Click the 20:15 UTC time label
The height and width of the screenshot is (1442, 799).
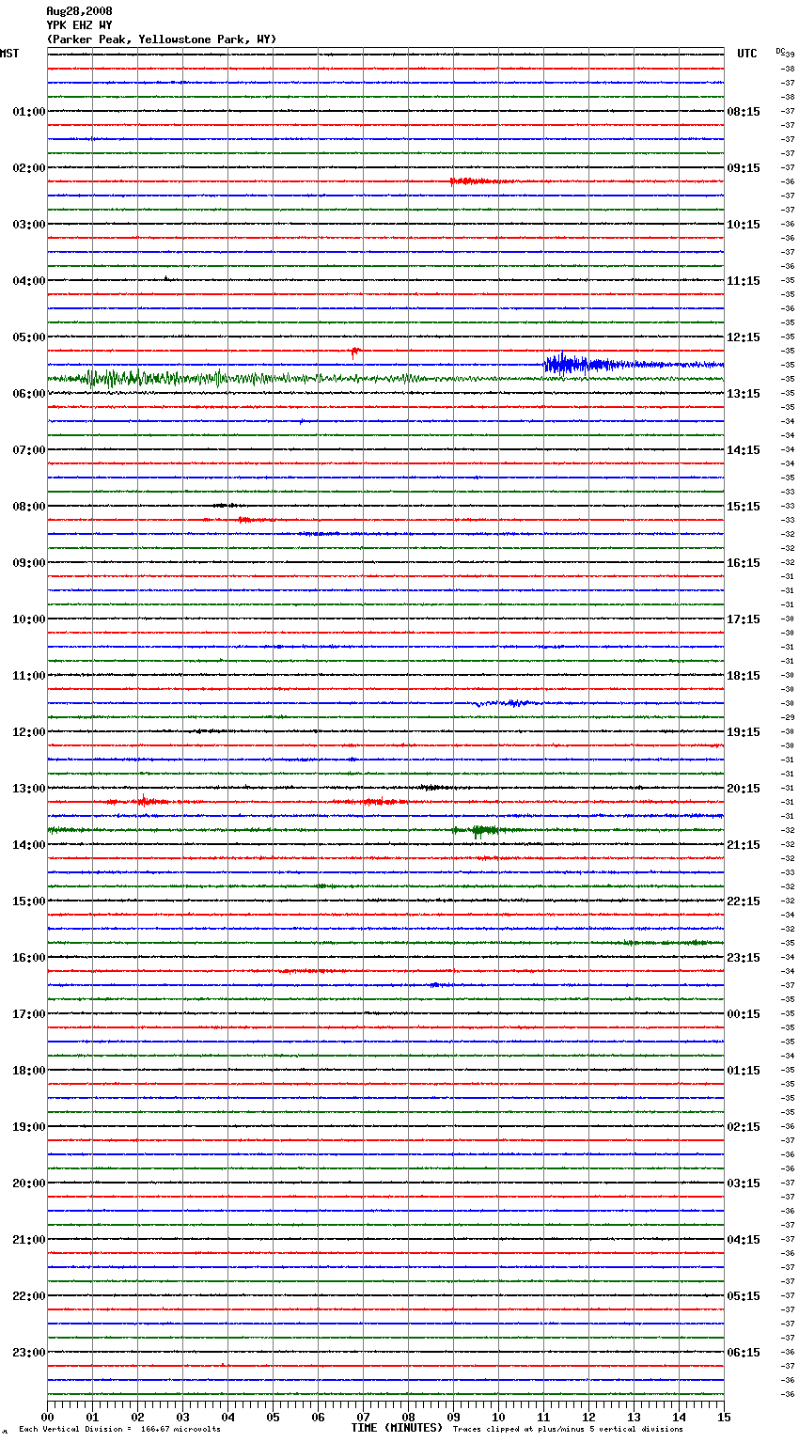744,789
